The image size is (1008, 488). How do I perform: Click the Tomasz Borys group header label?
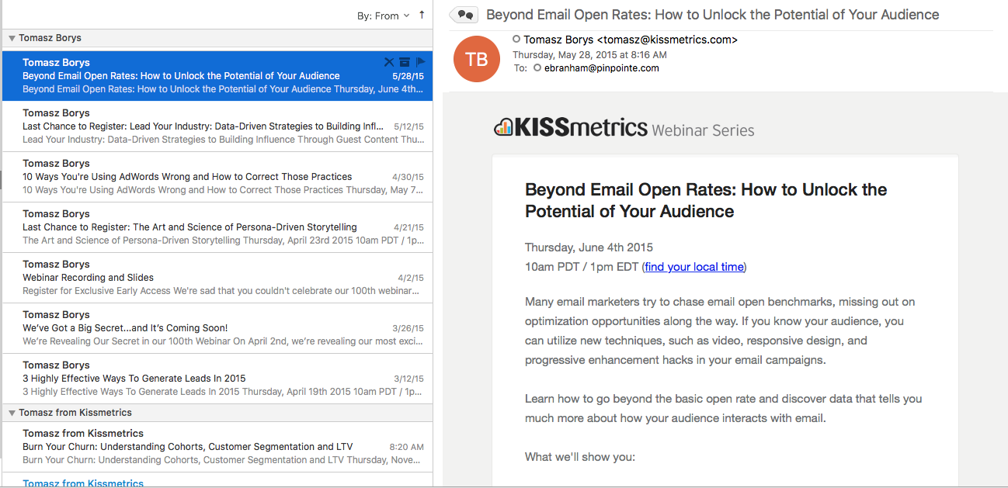click(50, 38)
